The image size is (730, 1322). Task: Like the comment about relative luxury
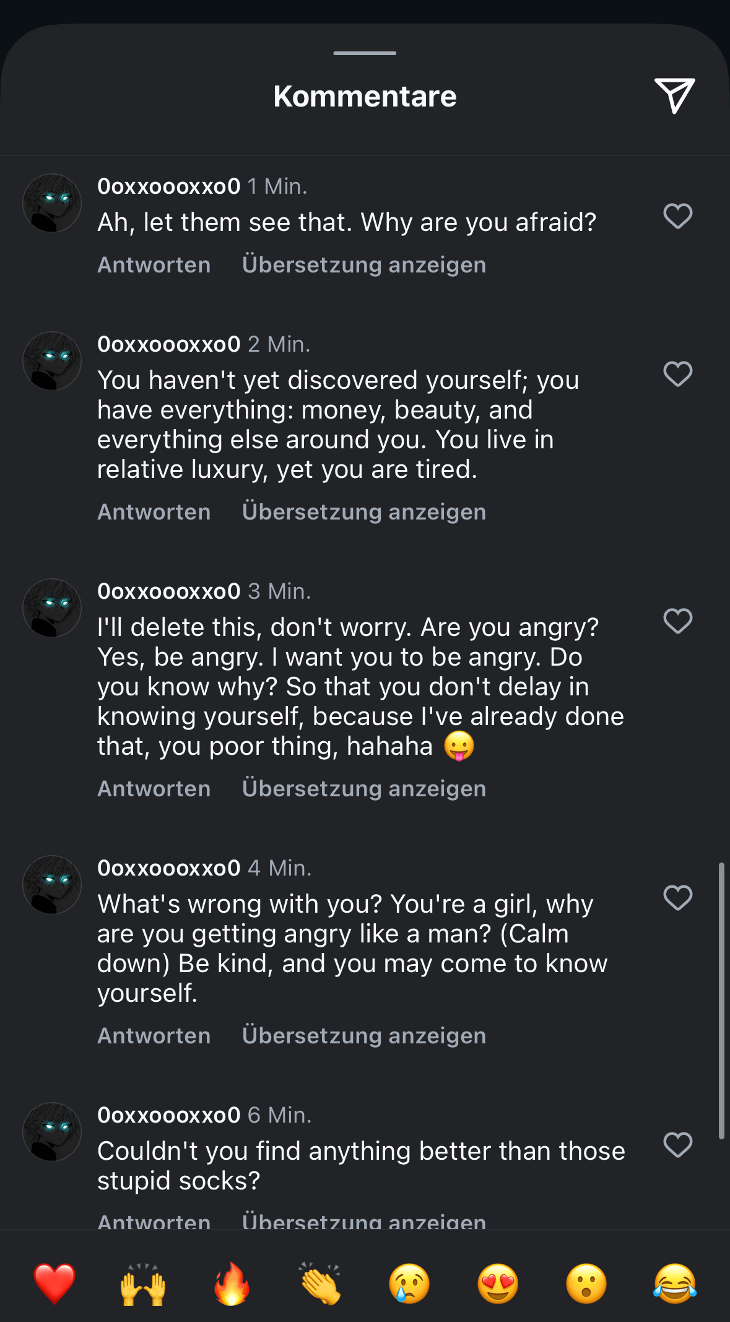click(x=677, y=374)
